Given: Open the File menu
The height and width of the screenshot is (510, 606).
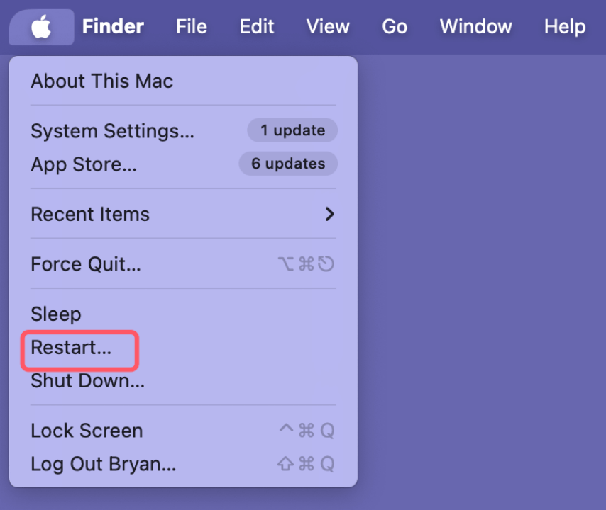Looking at the screenshot, I should (x=191, y=26).
